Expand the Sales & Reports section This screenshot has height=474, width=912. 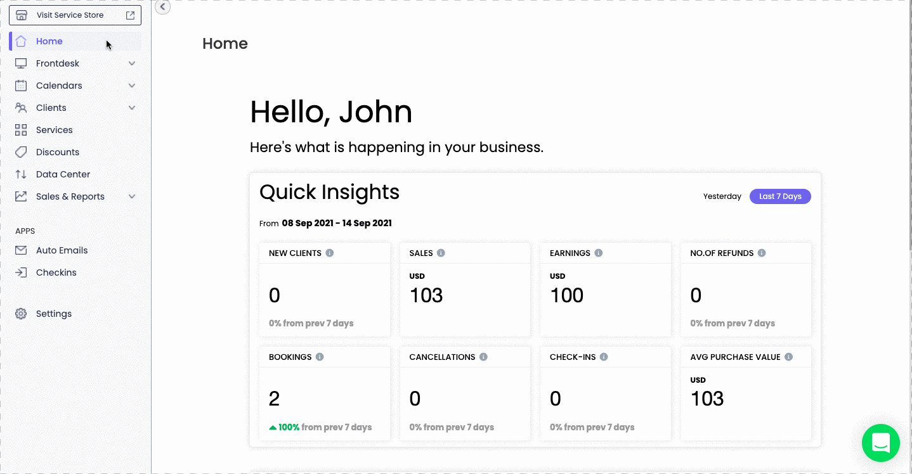[131, 196]
